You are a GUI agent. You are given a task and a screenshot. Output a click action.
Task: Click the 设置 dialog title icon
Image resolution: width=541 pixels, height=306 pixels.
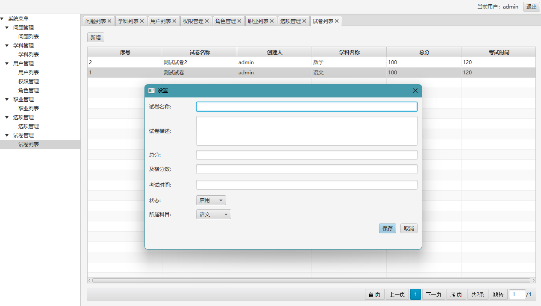tap(151, 91)
